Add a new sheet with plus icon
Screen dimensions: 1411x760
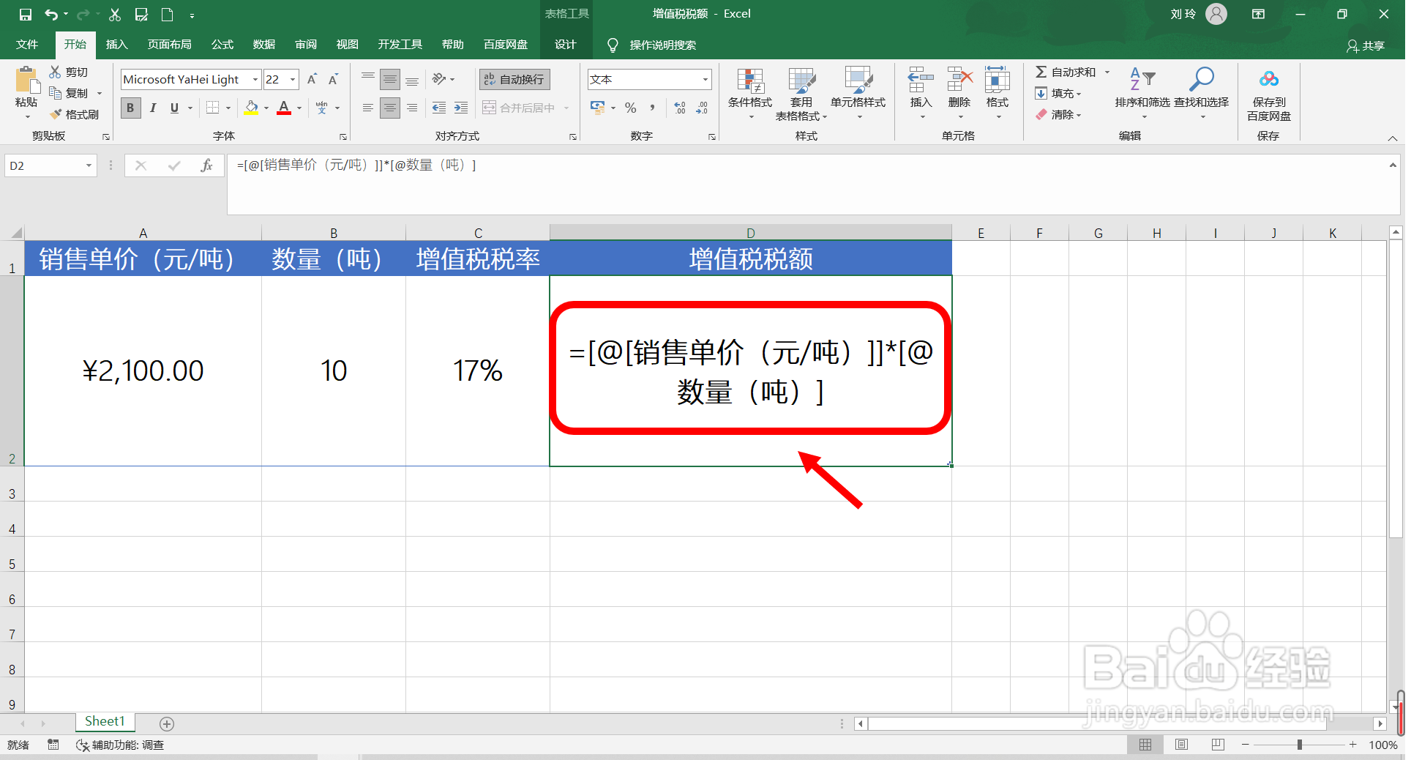[167, 724]
